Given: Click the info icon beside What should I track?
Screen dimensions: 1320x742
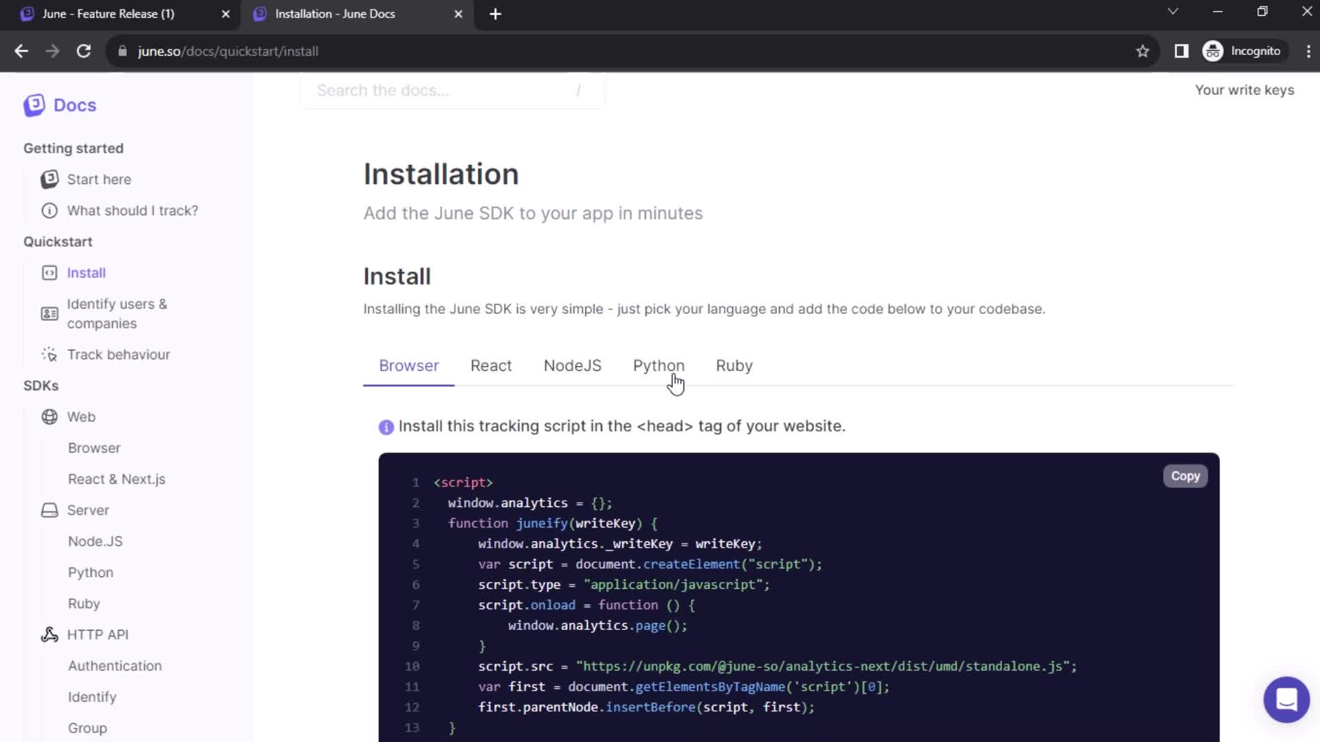Looking at the screenshot, I should click(49, 211).
